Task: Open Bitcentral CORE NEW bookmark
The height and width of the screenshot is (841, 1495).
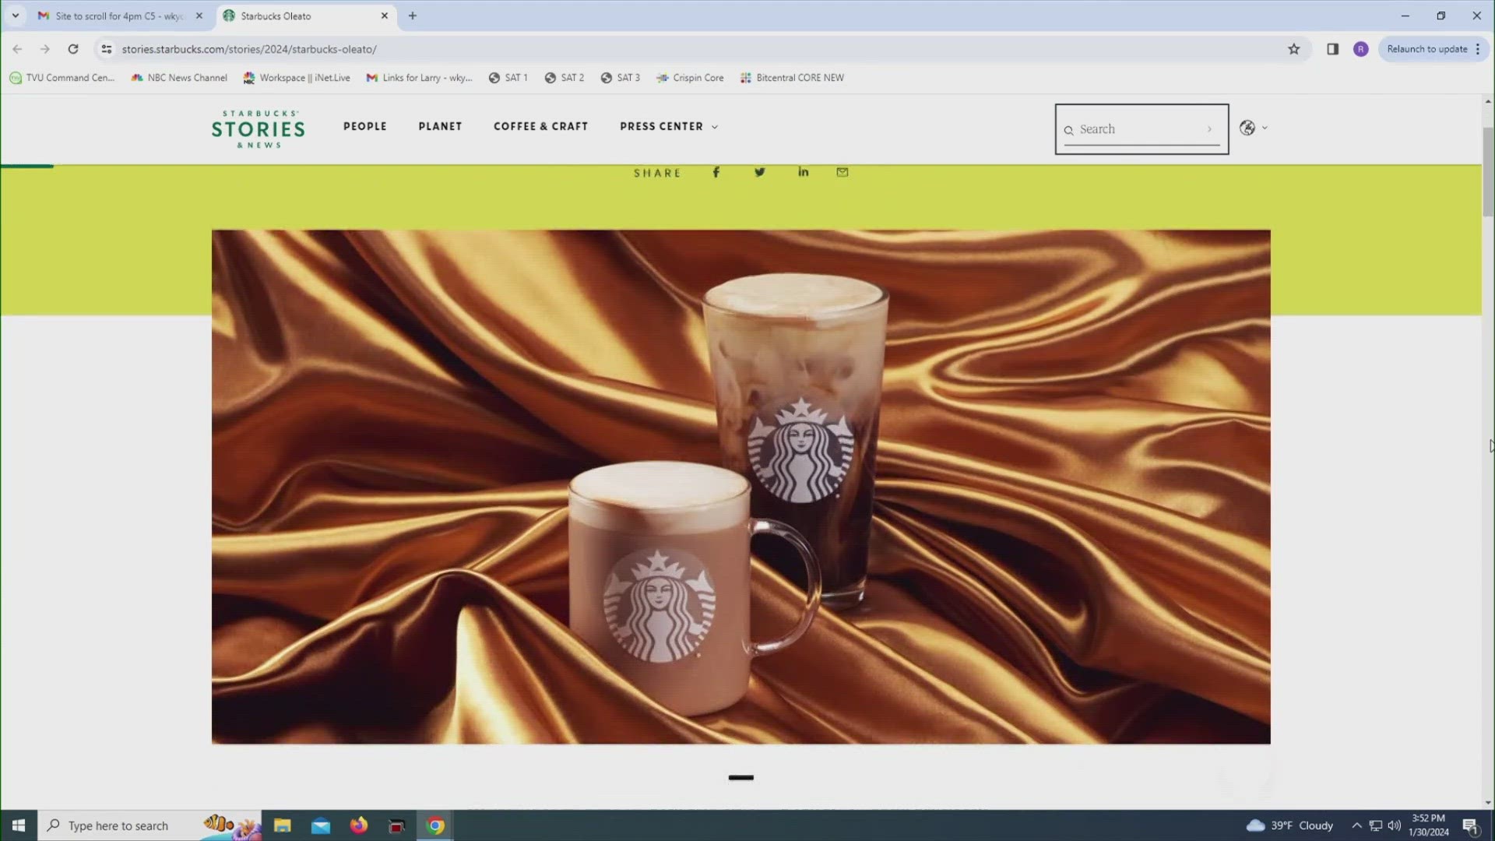Action: (x=792, y=78)
